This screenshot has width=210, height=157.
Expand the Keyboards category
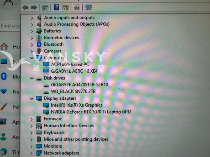[x=32, y=133]
